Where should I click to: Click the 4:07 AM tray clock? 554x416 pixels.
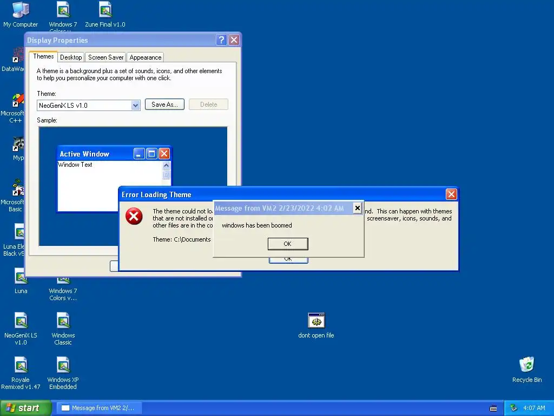[x=534, y=408]
